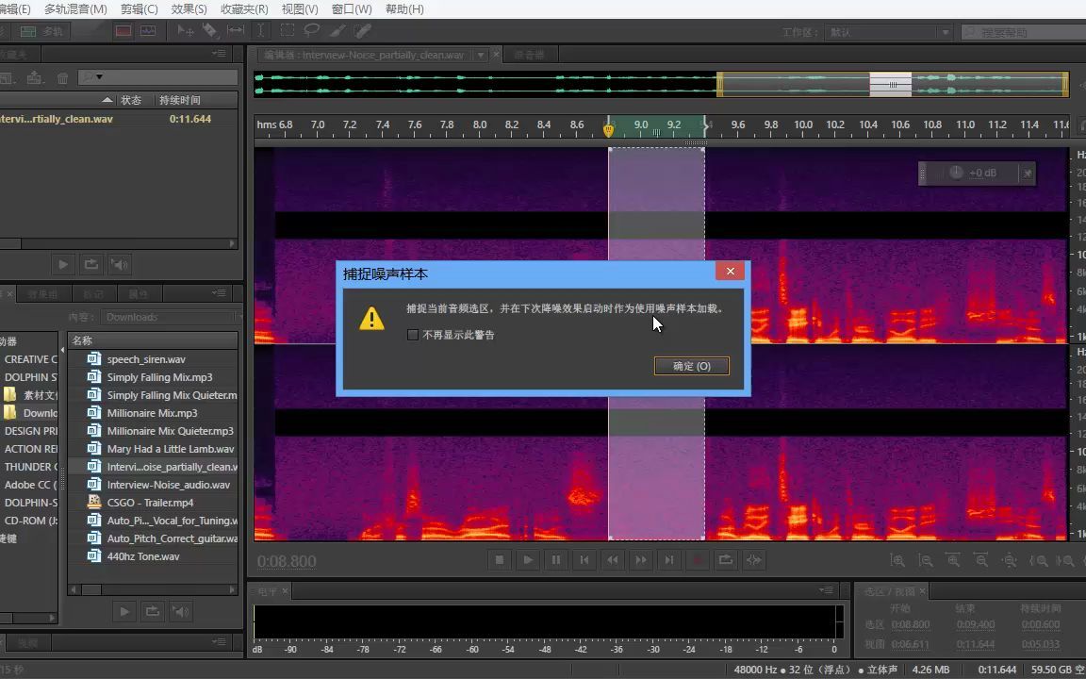Click the Pause button in transport bar
Screen dimensions: 1086x679
pos(556,560)
